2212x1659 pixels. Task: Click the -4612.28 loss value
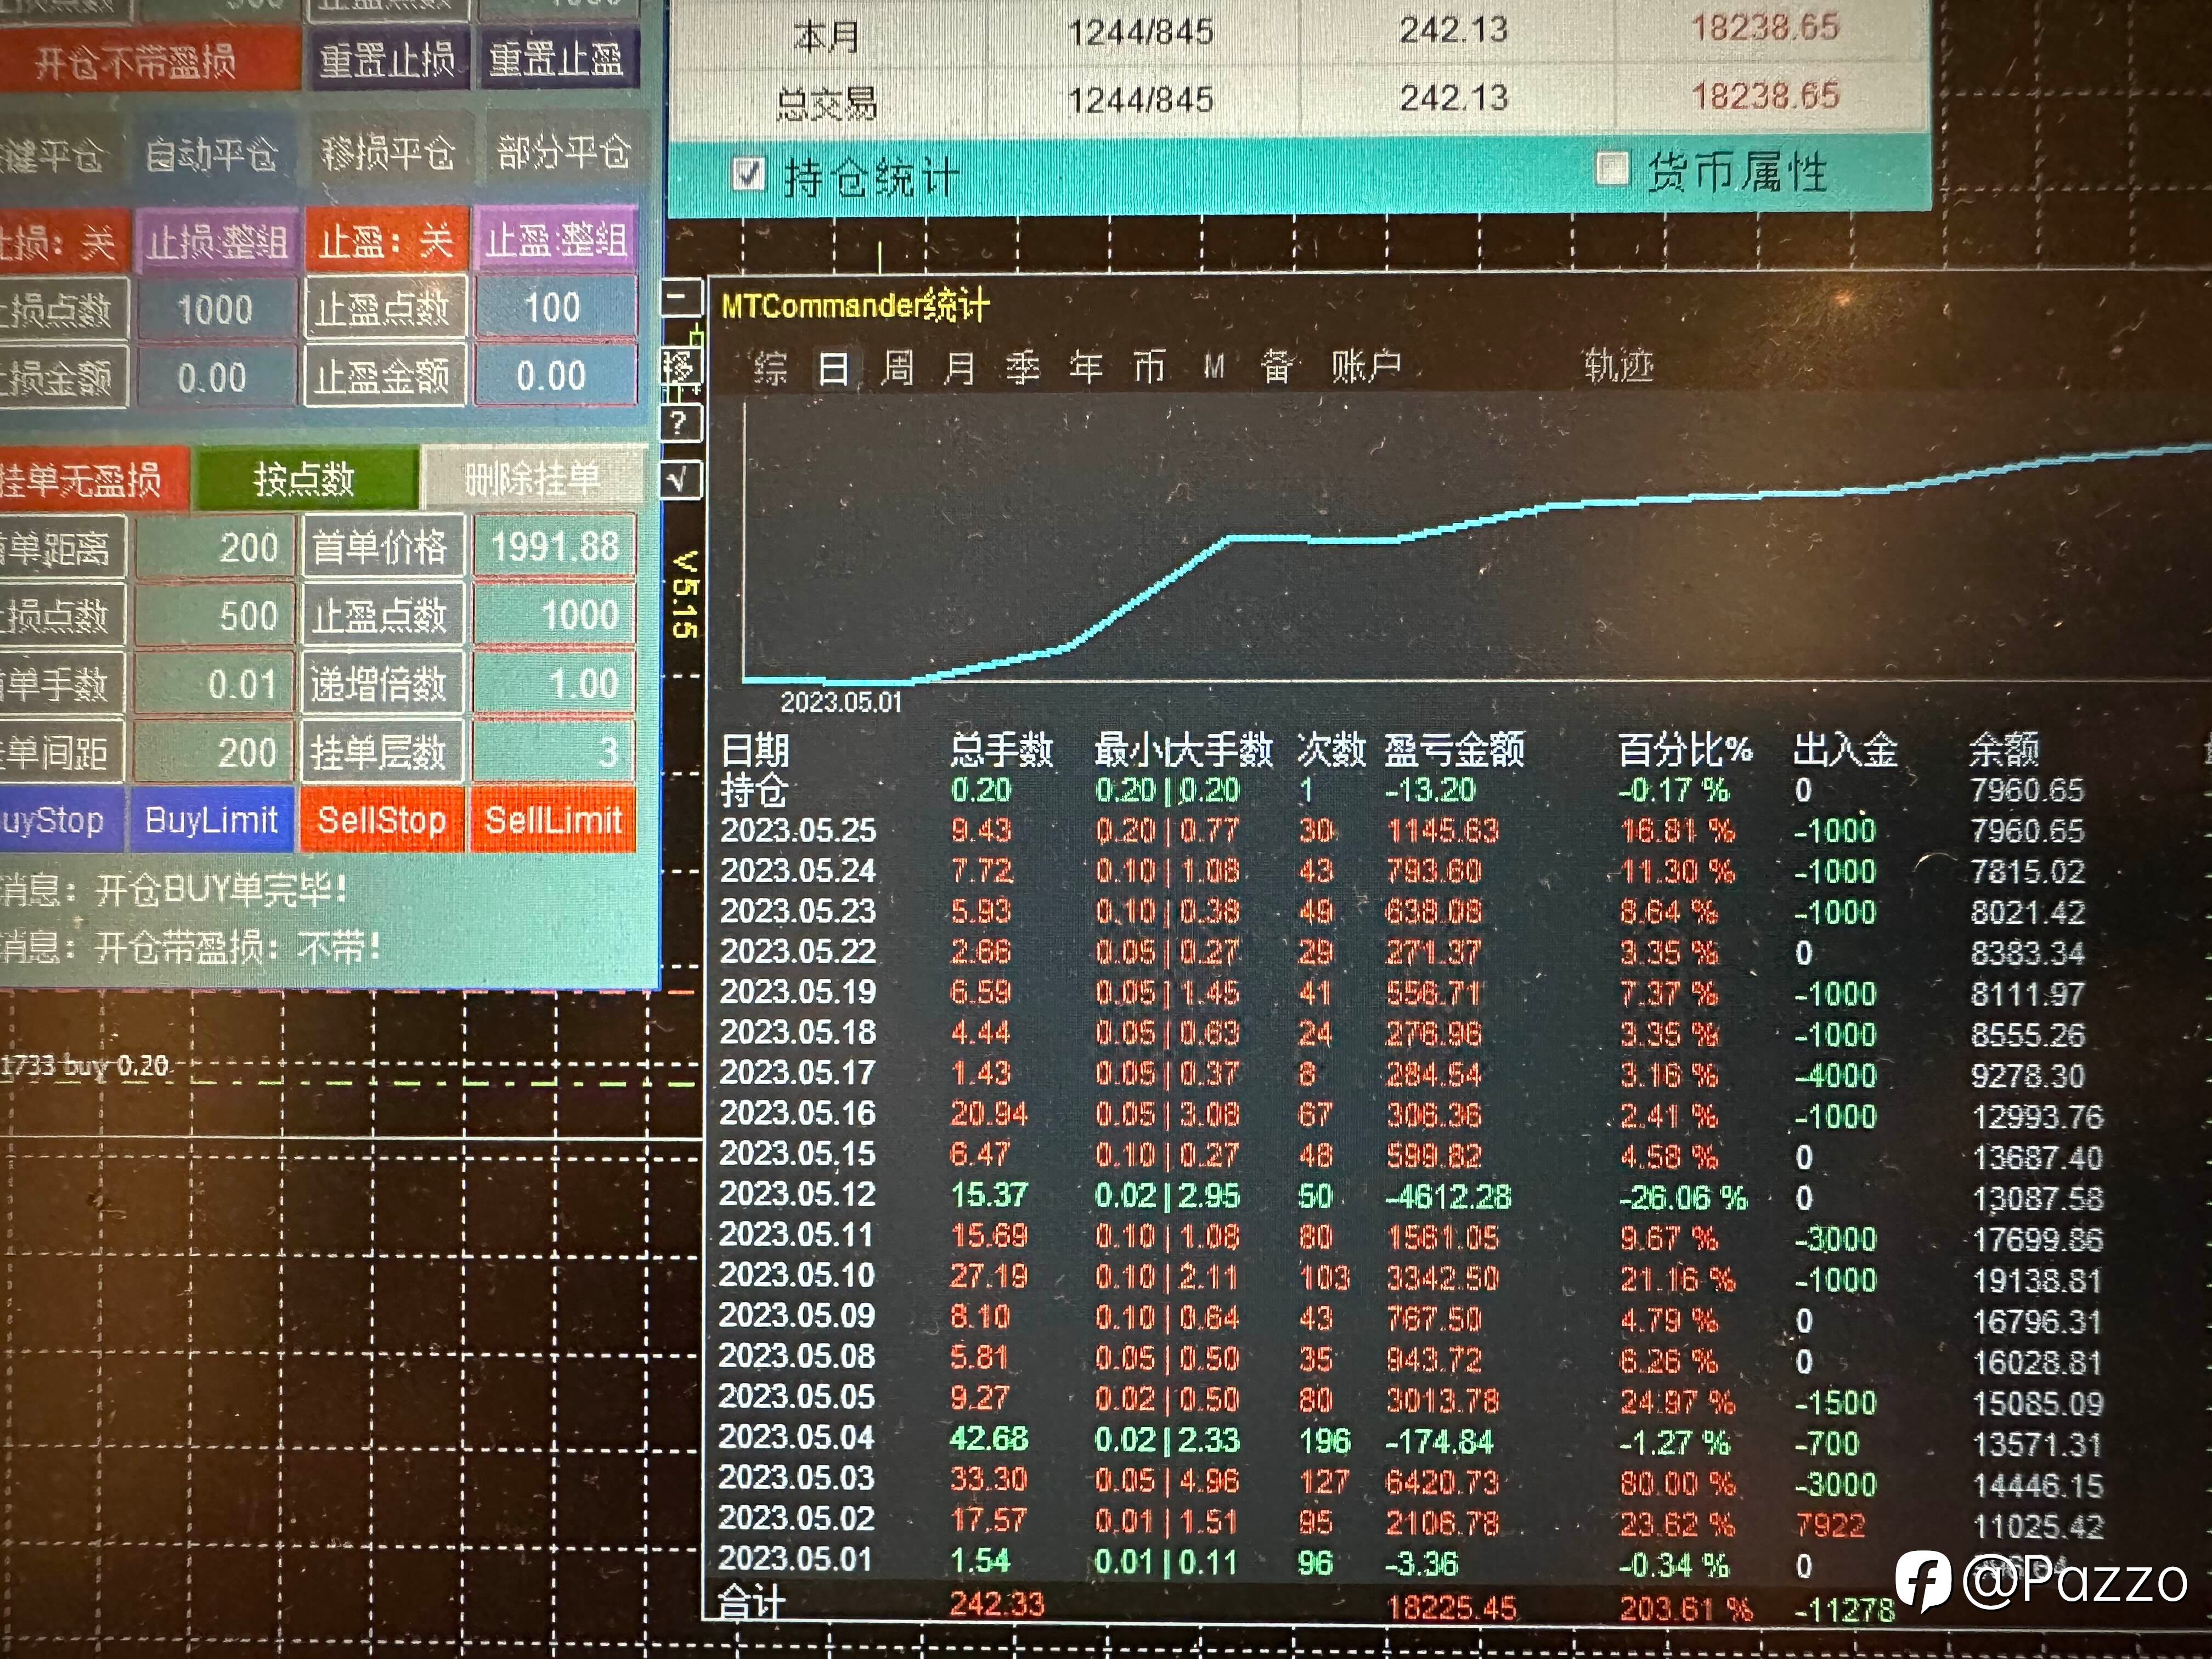click(x=1448, y=1196)
